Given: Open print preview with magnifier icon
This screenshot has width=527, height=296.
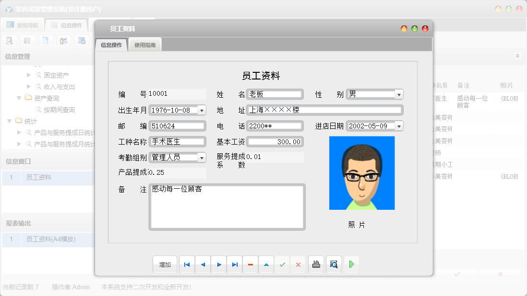Looking at the screenshot, I should coord(334,264).
